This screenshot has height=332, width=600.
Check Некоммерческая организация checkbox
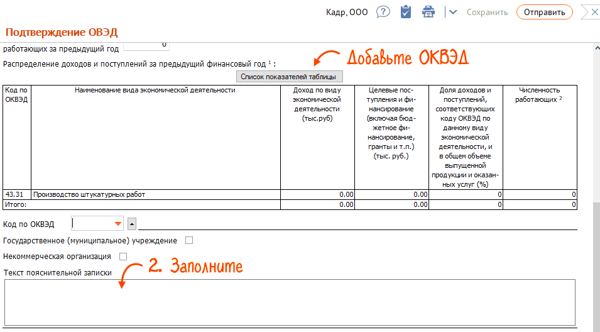(123, 256)
